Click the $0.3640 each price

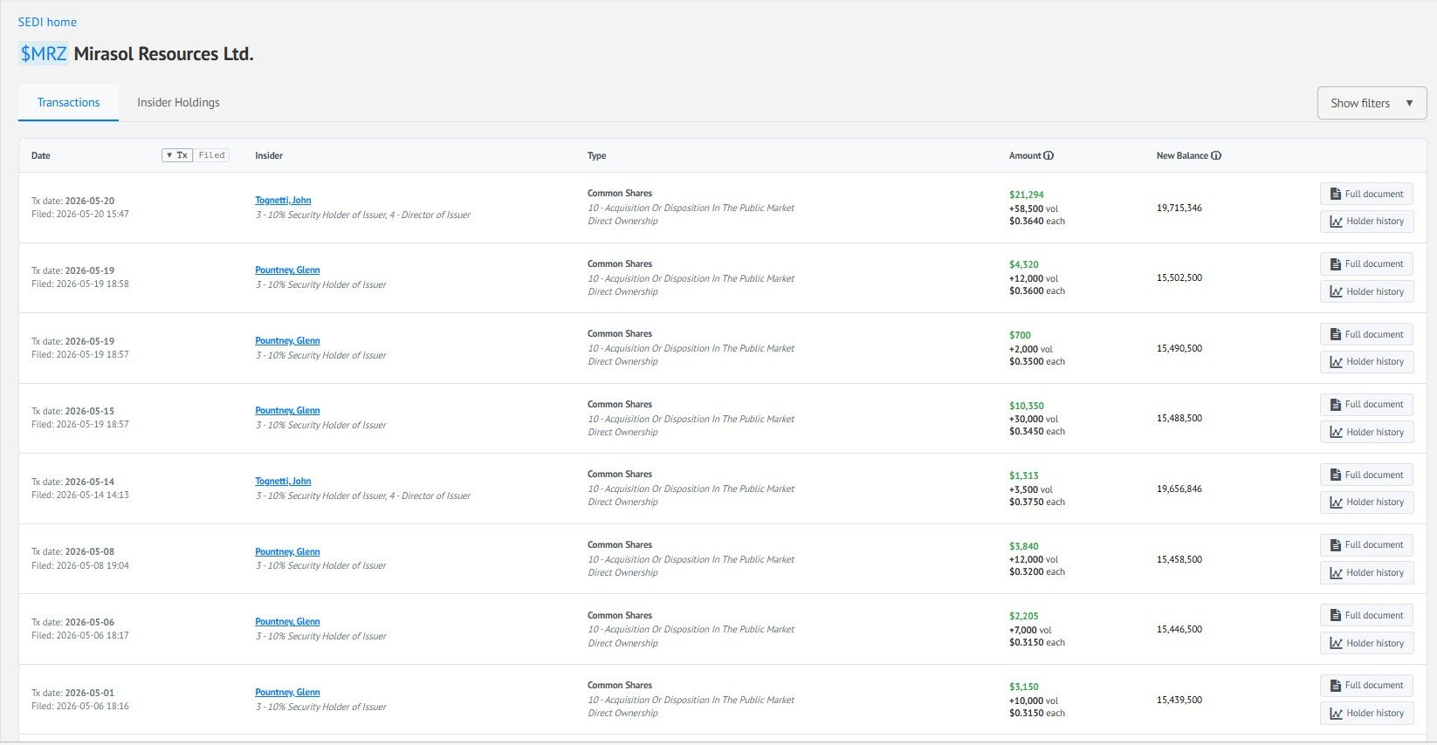1037,221
